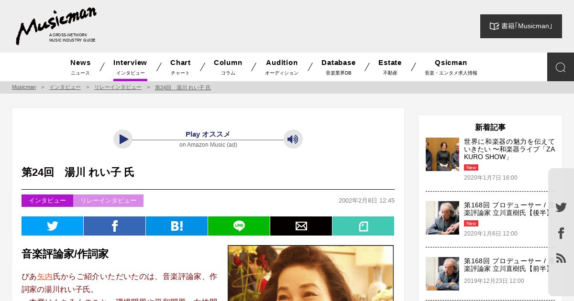Click date 2020年1月6日 12:00
This screenshot has height=301, width=574.
(x=491, y=234)
